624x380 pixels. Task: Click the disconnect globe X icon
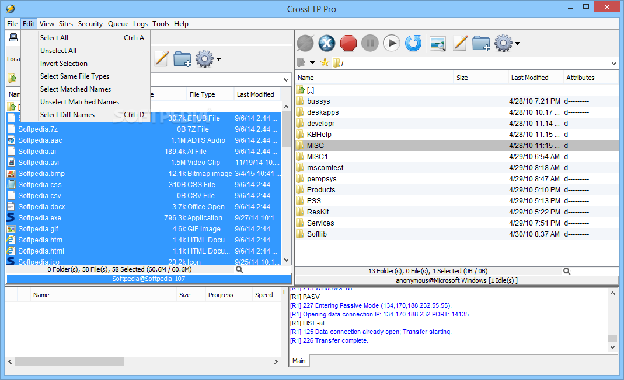327,43
